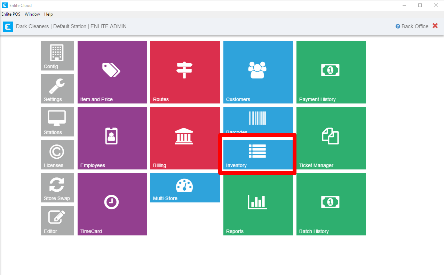Open the Settings wrench tile
The height and width of the screenshot is (275, 444).
pos(57,89)
